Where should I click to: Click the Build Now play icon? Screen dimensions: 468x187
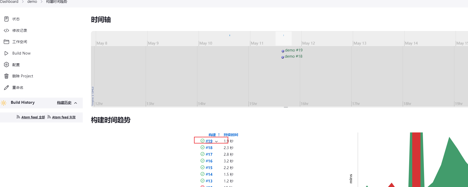(6, 53)
